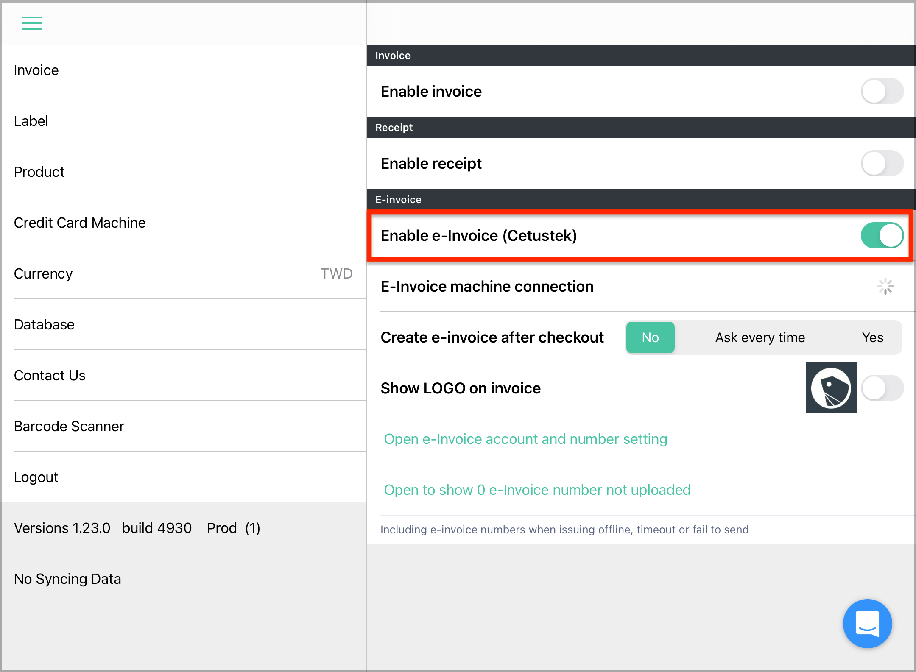The image size is (916, 672).
Task: Tap the note about offline e-invoice numbers
Action: tap(564, 530)
